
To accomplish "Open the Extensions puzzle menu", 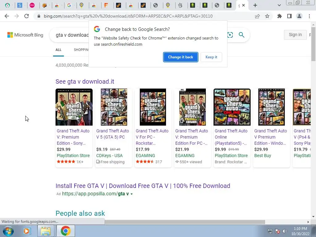I will coord(280,16).
